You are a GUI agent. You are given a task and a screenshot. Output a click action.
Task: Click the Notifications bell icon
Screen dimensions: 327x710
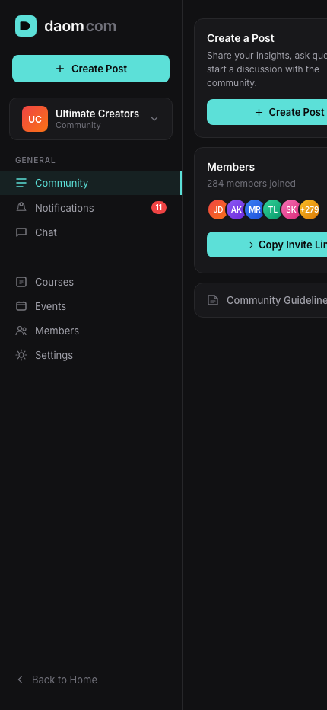21,207
